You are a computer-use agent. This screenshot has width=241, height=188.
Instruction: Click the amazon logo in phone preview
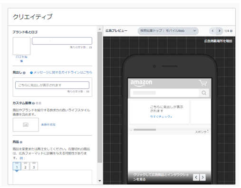click(141, 83)
